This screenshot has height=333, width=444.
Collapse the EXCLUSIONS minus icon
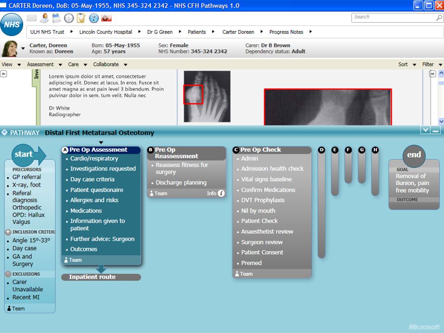click(x=8, y=274)
